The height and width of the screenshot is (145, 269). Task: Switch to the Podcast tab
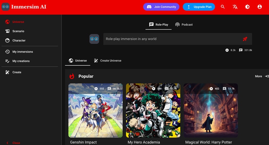click(184, 25)
